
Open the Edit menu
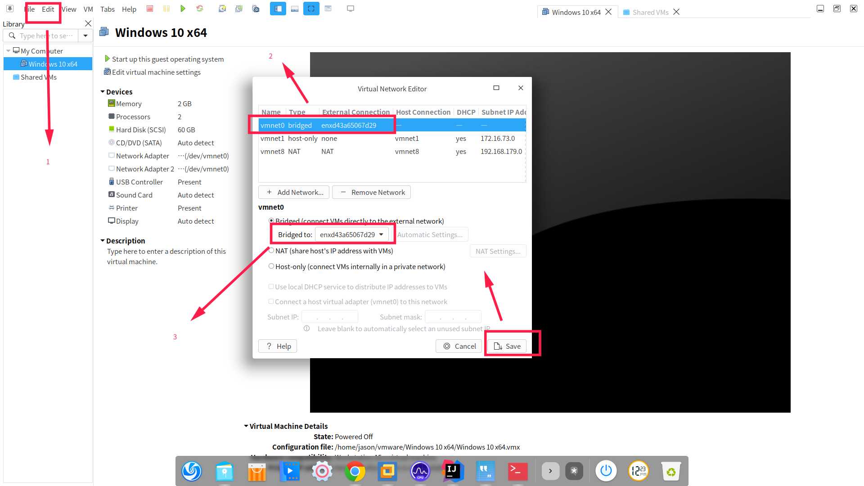tap(48, 9)
